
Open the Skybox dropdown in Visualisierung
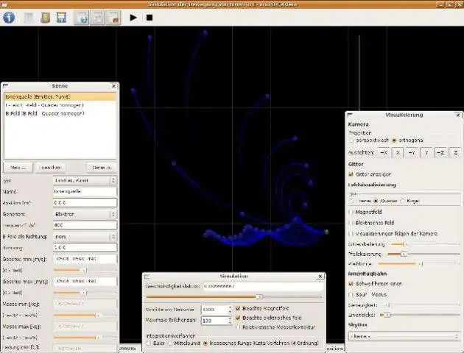pos(402,335)
